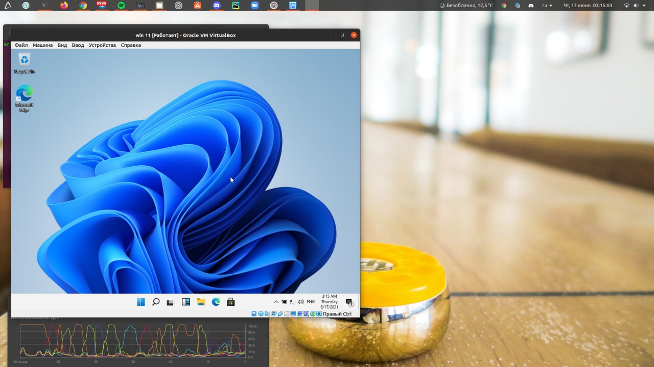Screen dimensions: 654x367
Task: Open Spotify from the top panel
Action: point(121,5)
